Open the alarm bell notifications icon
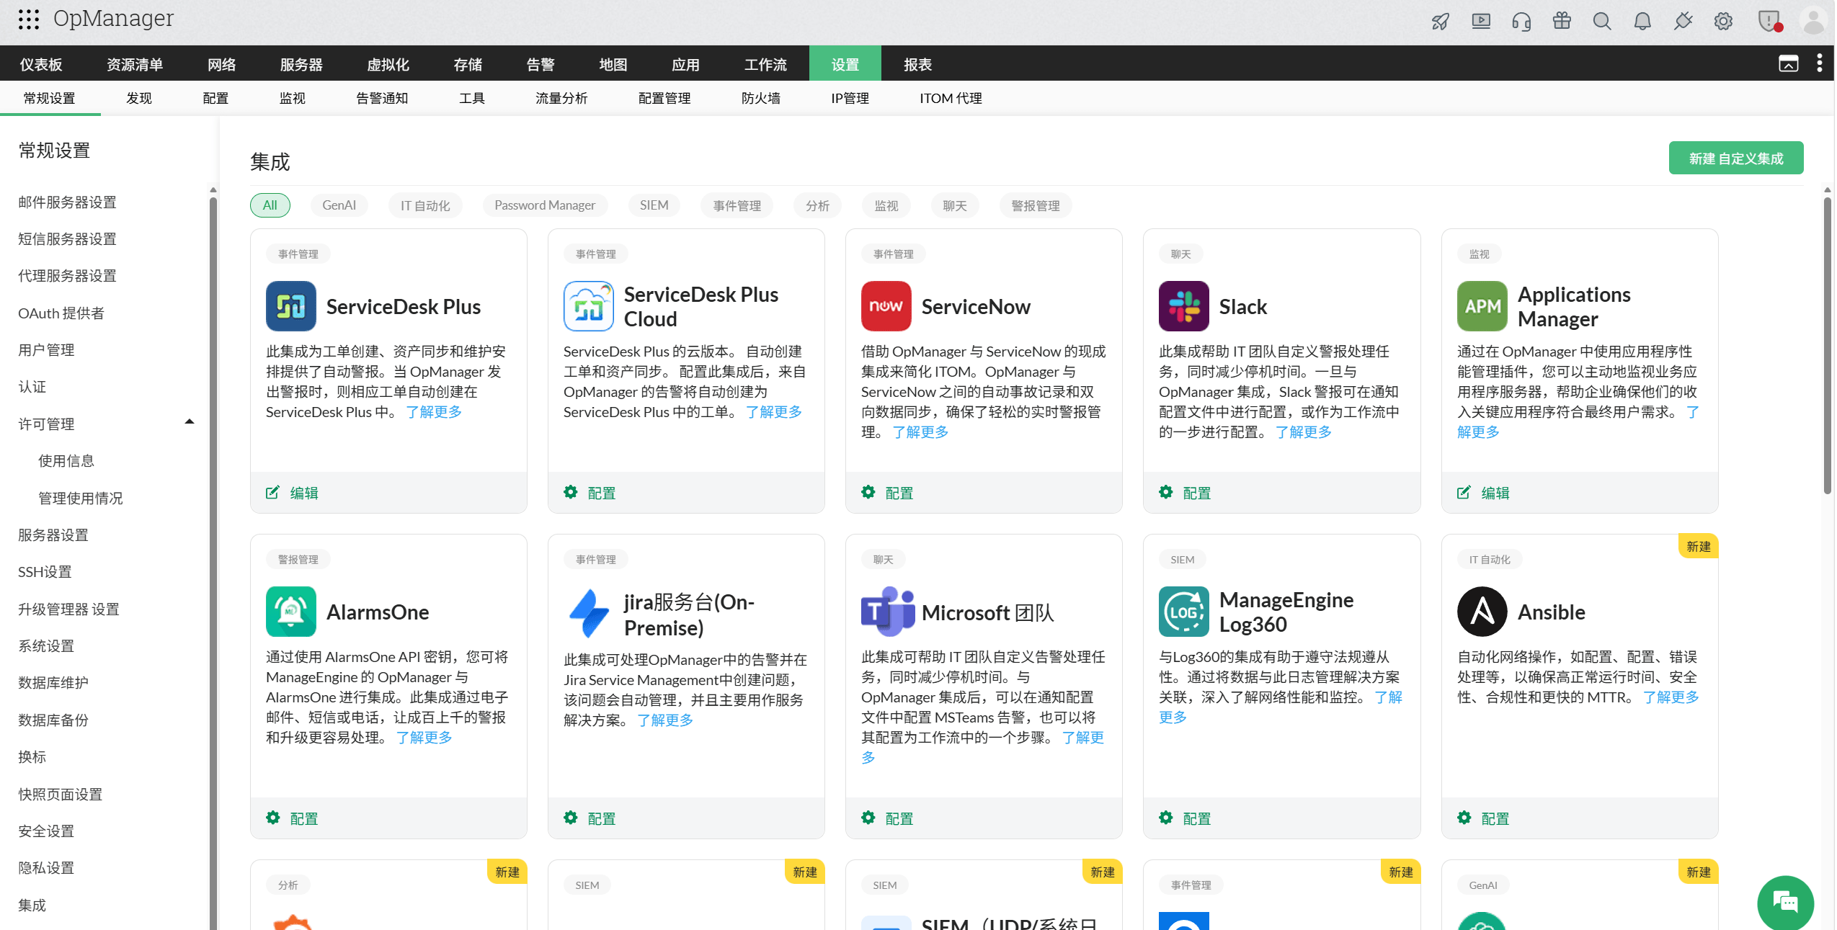Viewport: 1837px width, 930px height. pyautogui.click(x=1642, y=22)
